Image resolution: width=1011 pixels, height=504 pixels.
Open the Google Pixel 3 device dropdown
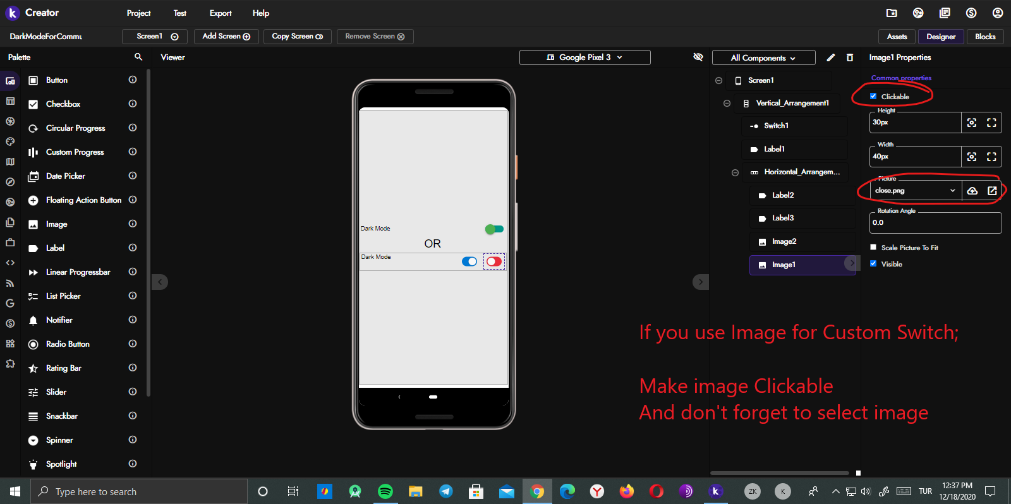(x=584, y=57)
